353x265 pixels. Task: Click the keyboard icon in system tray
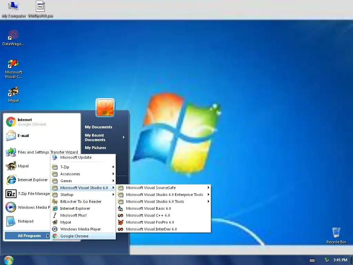[312, 260]
